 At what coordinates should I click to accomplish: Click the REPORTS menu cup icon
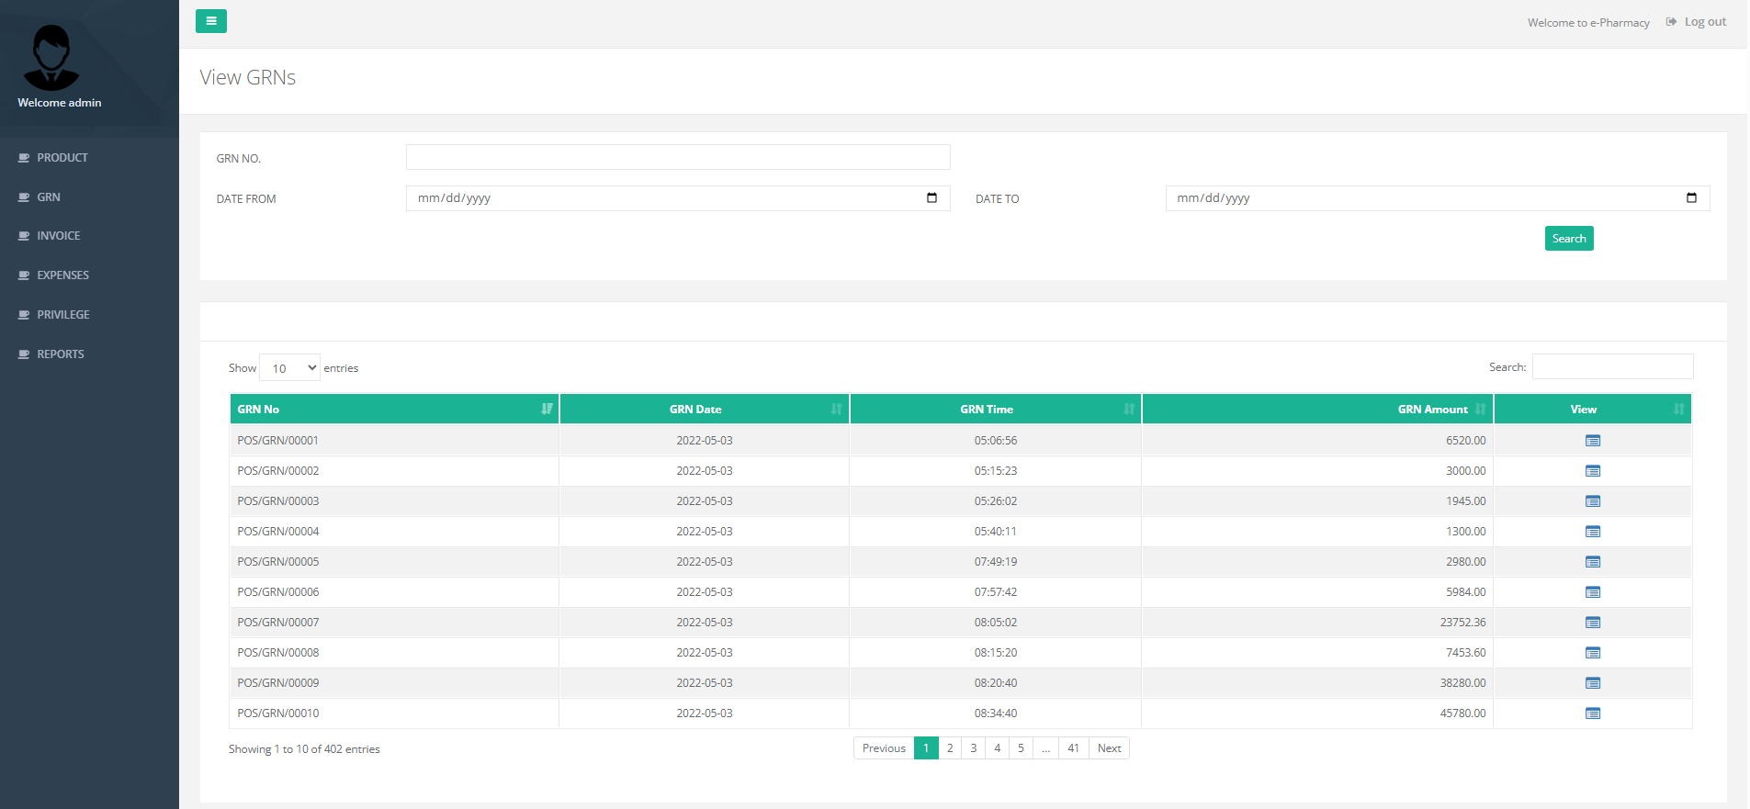[x=24, y=354]
